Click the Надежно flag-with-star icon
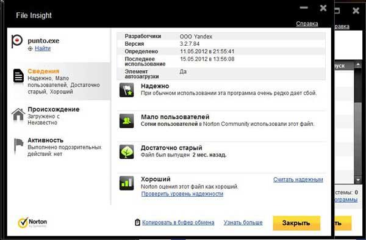This screenshot has height=240, width=366. [x=126, y=90]
